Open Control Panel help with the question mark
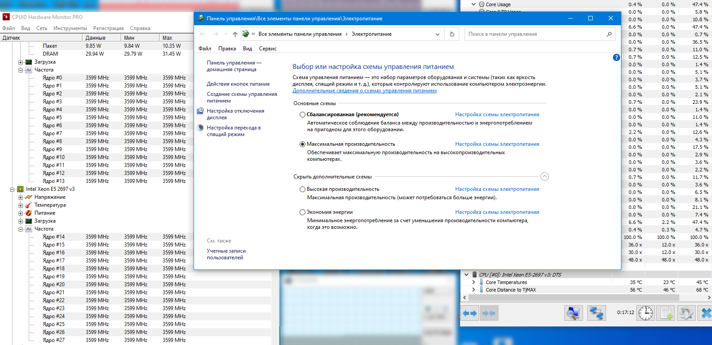The height and width of the screenshot is (345, 712). point(617,57)
